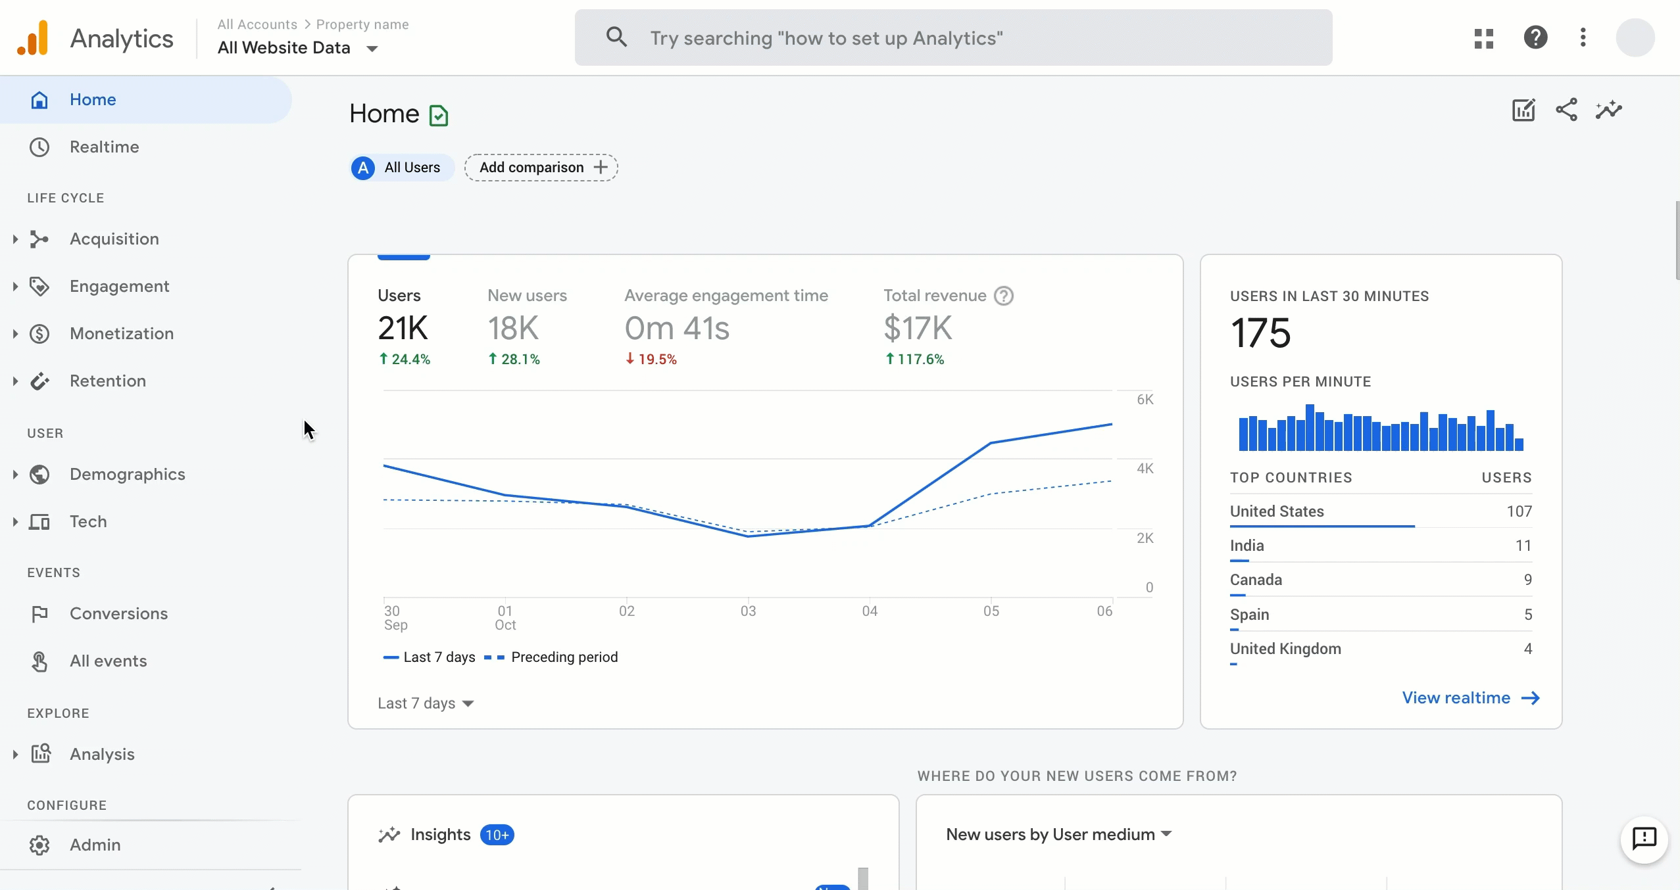Open the Last 7 days dropdown

tap(427, 703)
